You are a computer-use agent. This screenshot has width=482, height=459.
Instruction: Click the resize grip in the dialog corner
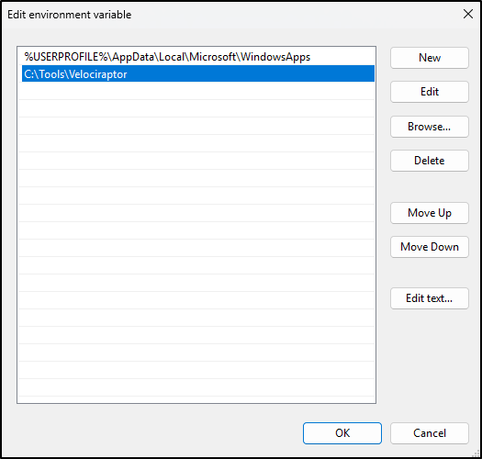tap(476, 453)
